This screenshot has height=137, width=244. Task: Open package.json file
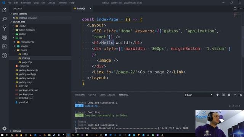point(26,94)
